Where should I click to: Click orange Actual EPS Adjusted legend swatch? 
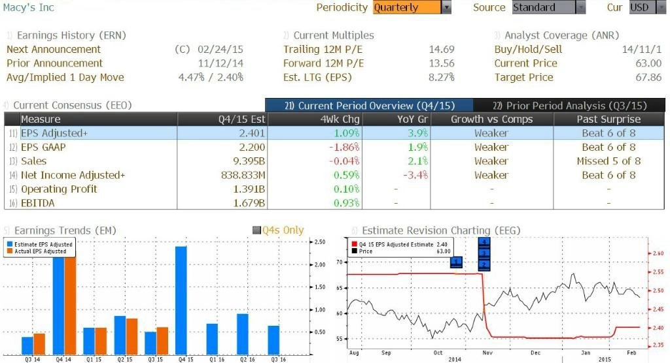(10, 251)
